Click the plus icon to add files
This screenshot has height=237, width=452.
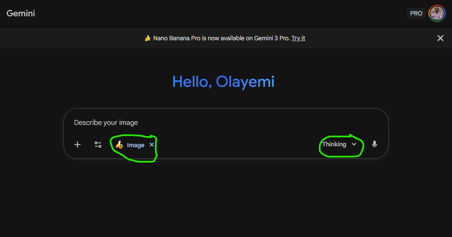coord(77,145)
